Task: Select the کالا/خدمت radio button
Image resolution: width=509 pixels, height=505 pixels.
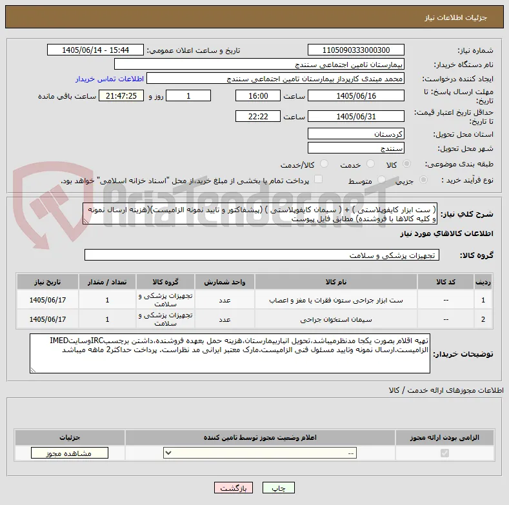Action: click(x=324, y=164)
